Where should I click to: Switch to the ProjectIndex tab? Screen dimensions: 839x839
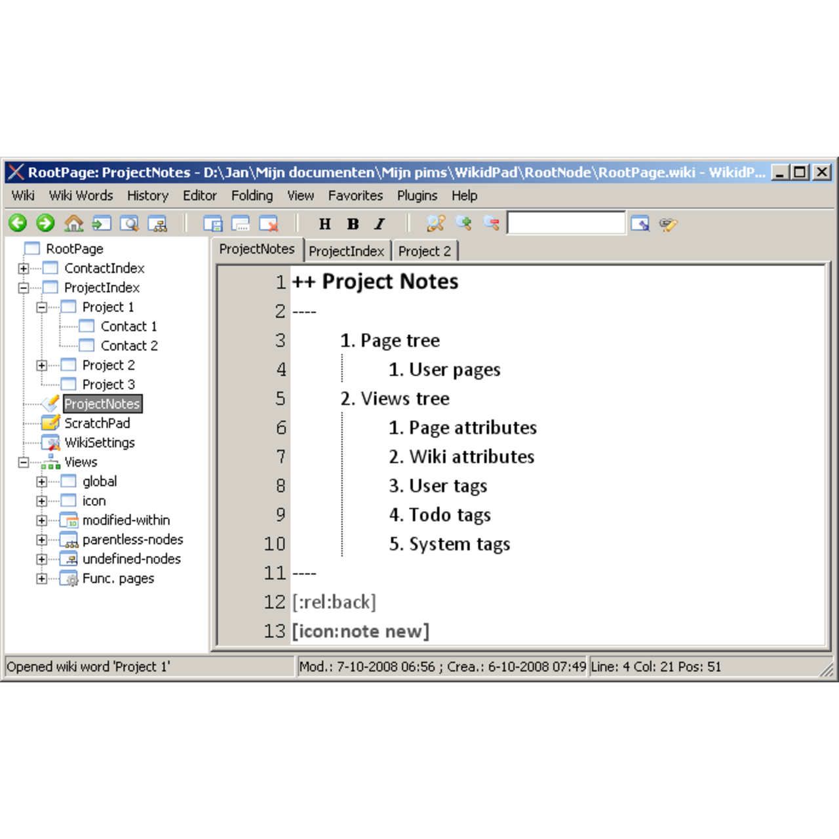pos(347,250)
